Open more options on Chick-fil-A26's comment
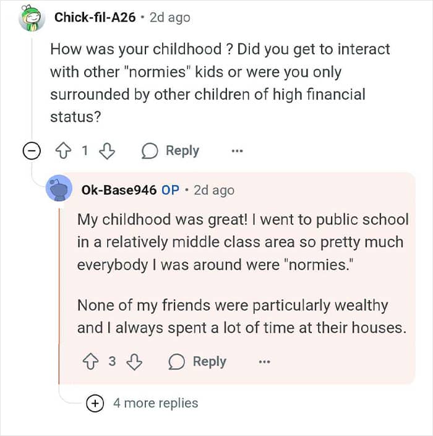 point(237,151)
